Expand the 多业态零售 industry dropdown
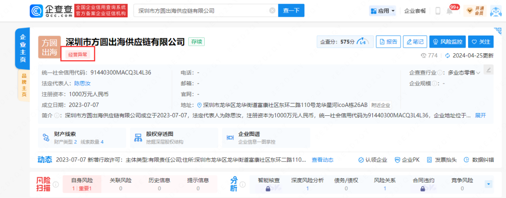This screenshot has width=506, height=198. click(x=464, y=73)
